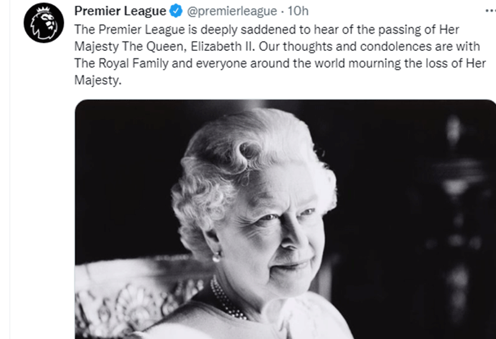
Task: Click the blue verified checkmark badge
Action: point(176,12)
